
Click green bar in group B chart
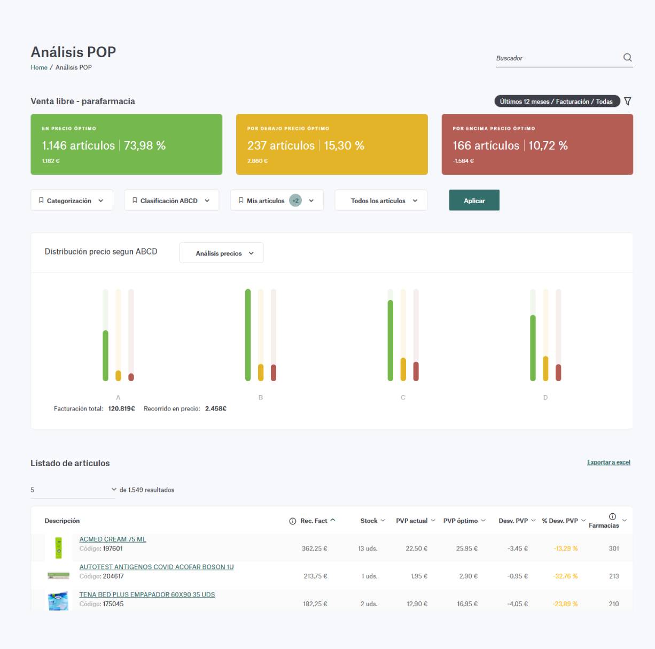pyautogui.click(x=248, y=335)
